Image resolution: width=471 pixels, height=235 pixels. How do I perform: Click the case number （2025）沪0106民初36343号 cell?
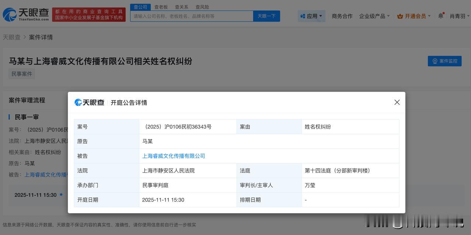[188, 127]
